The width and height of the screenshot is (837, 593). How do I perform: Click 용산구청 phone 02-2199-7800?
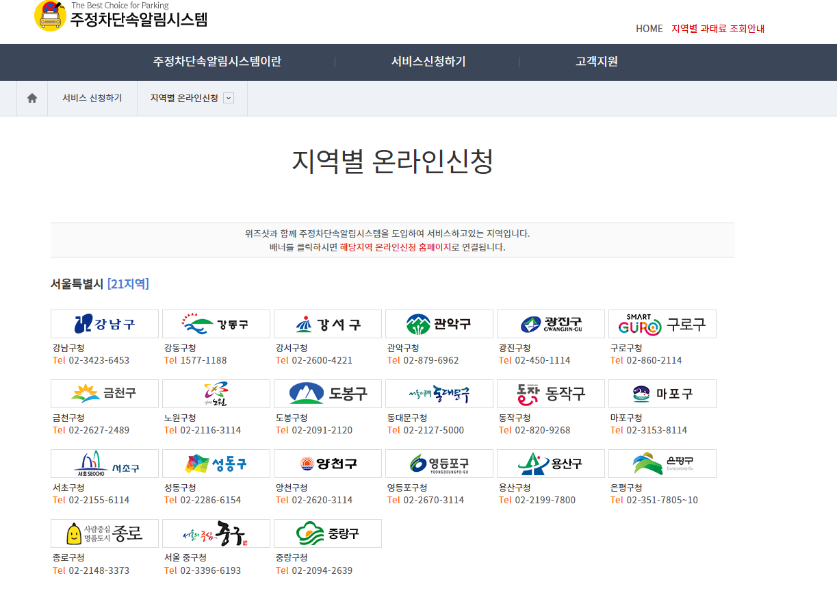coord(545,500)
